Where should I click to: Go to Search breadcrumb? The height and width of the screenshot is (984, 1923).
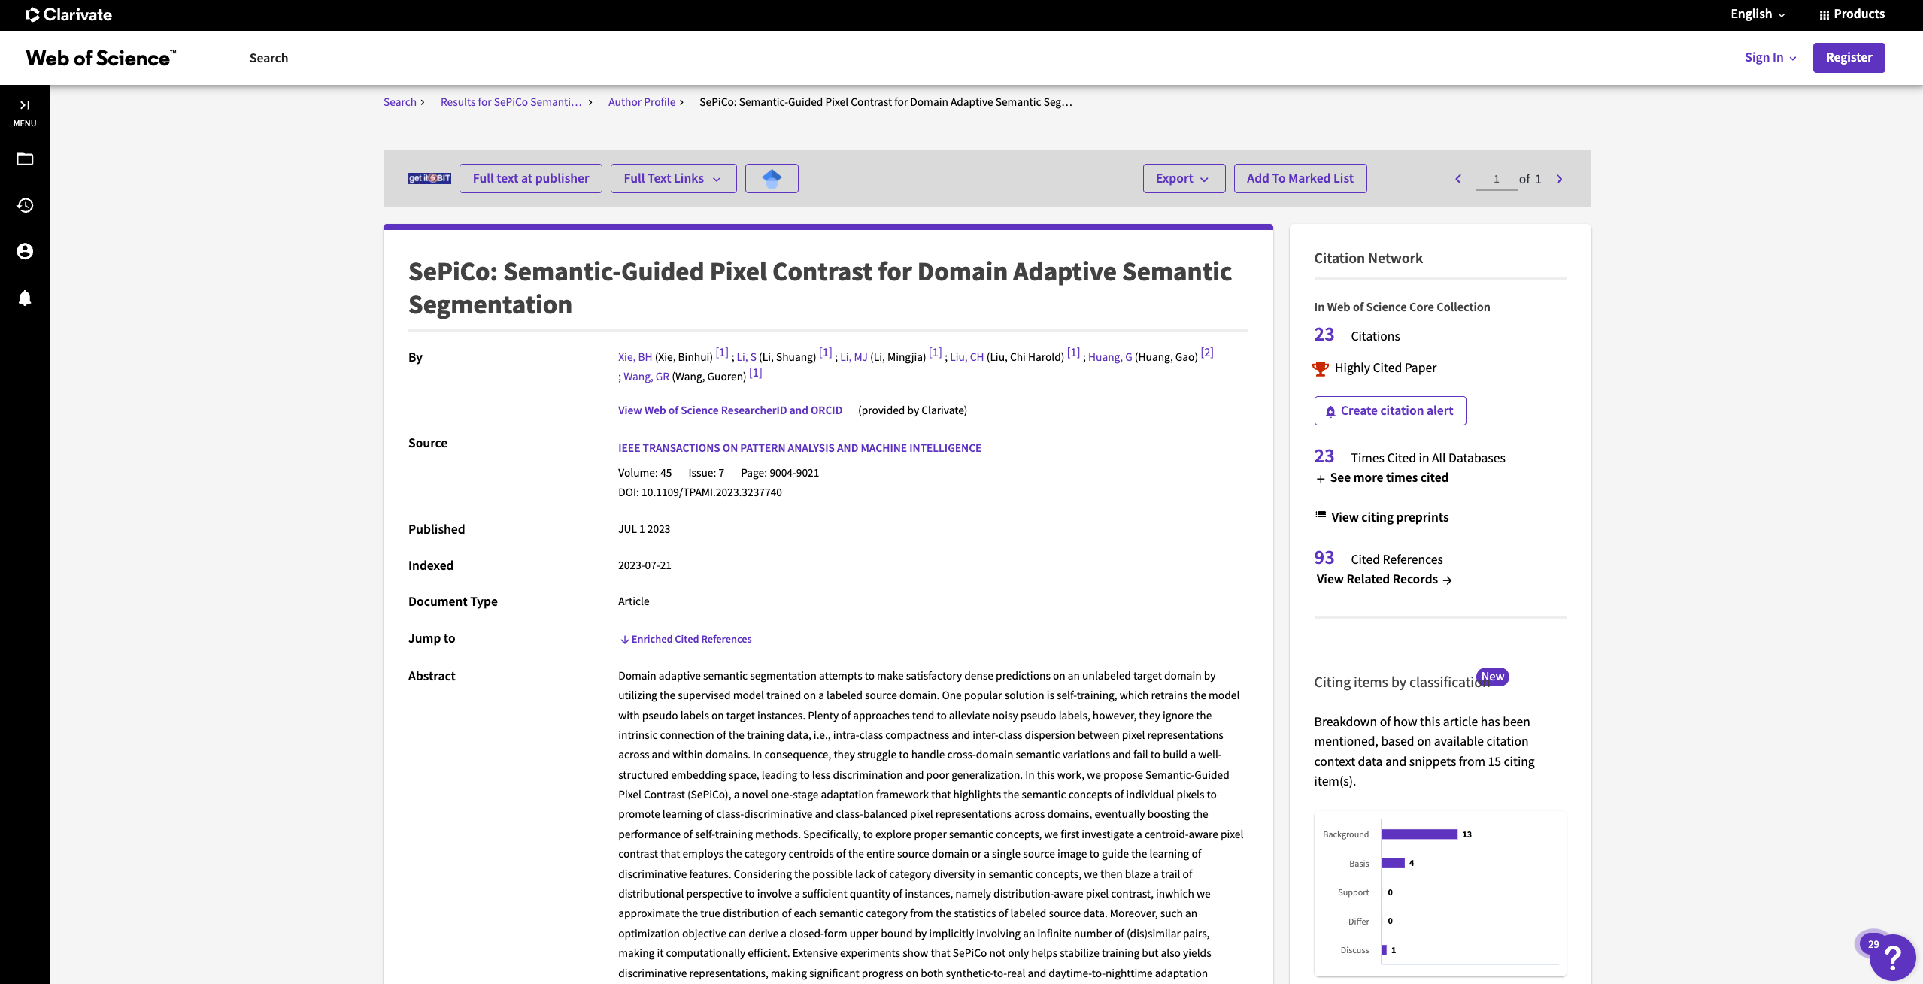tap(399, 102)
